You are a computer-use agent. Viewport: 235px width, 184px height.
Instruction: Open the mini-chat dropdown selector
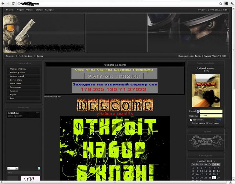click(13, 168)
